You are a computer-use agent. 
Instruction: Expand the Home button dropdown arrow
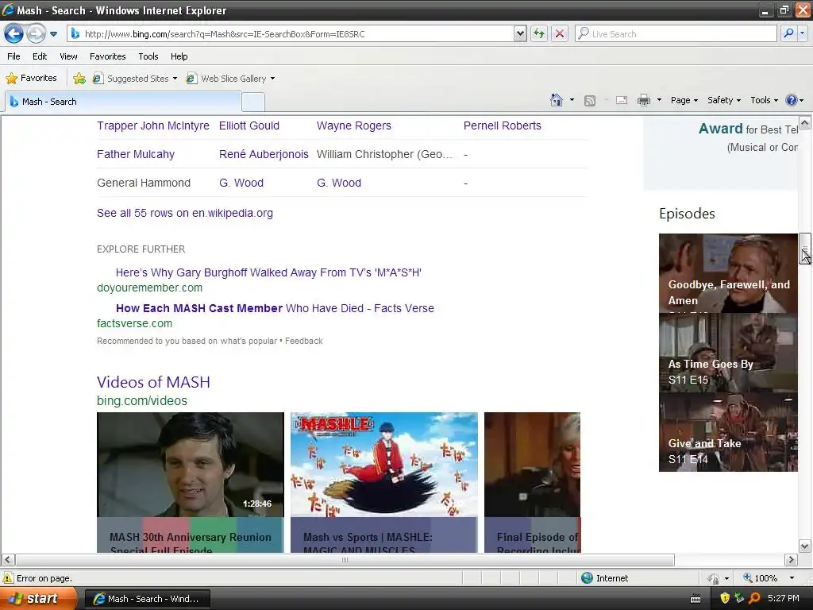572,100
